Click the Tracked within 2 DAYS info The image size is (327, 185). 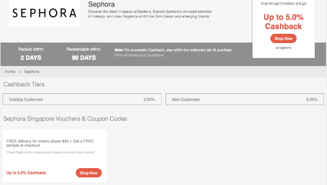(x=31, y=54)
